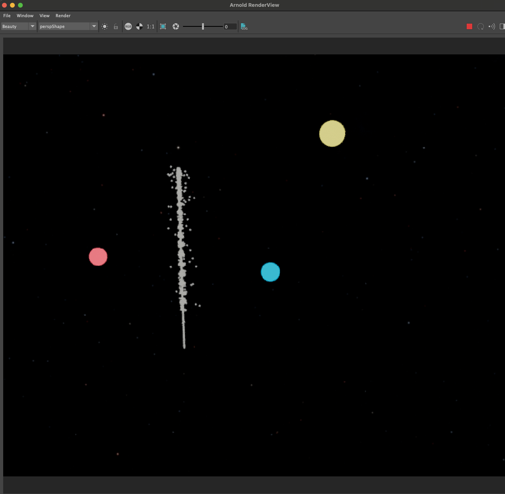Open the Render menu
The width and height of the screenshot is (505, 494).
(63, 16)
